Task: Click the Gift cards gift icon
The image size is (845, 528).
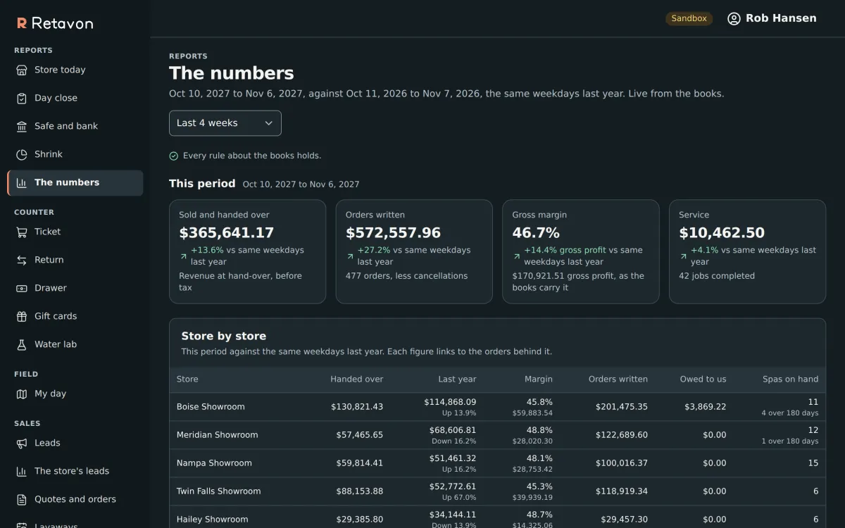Action: click(22, 316)
